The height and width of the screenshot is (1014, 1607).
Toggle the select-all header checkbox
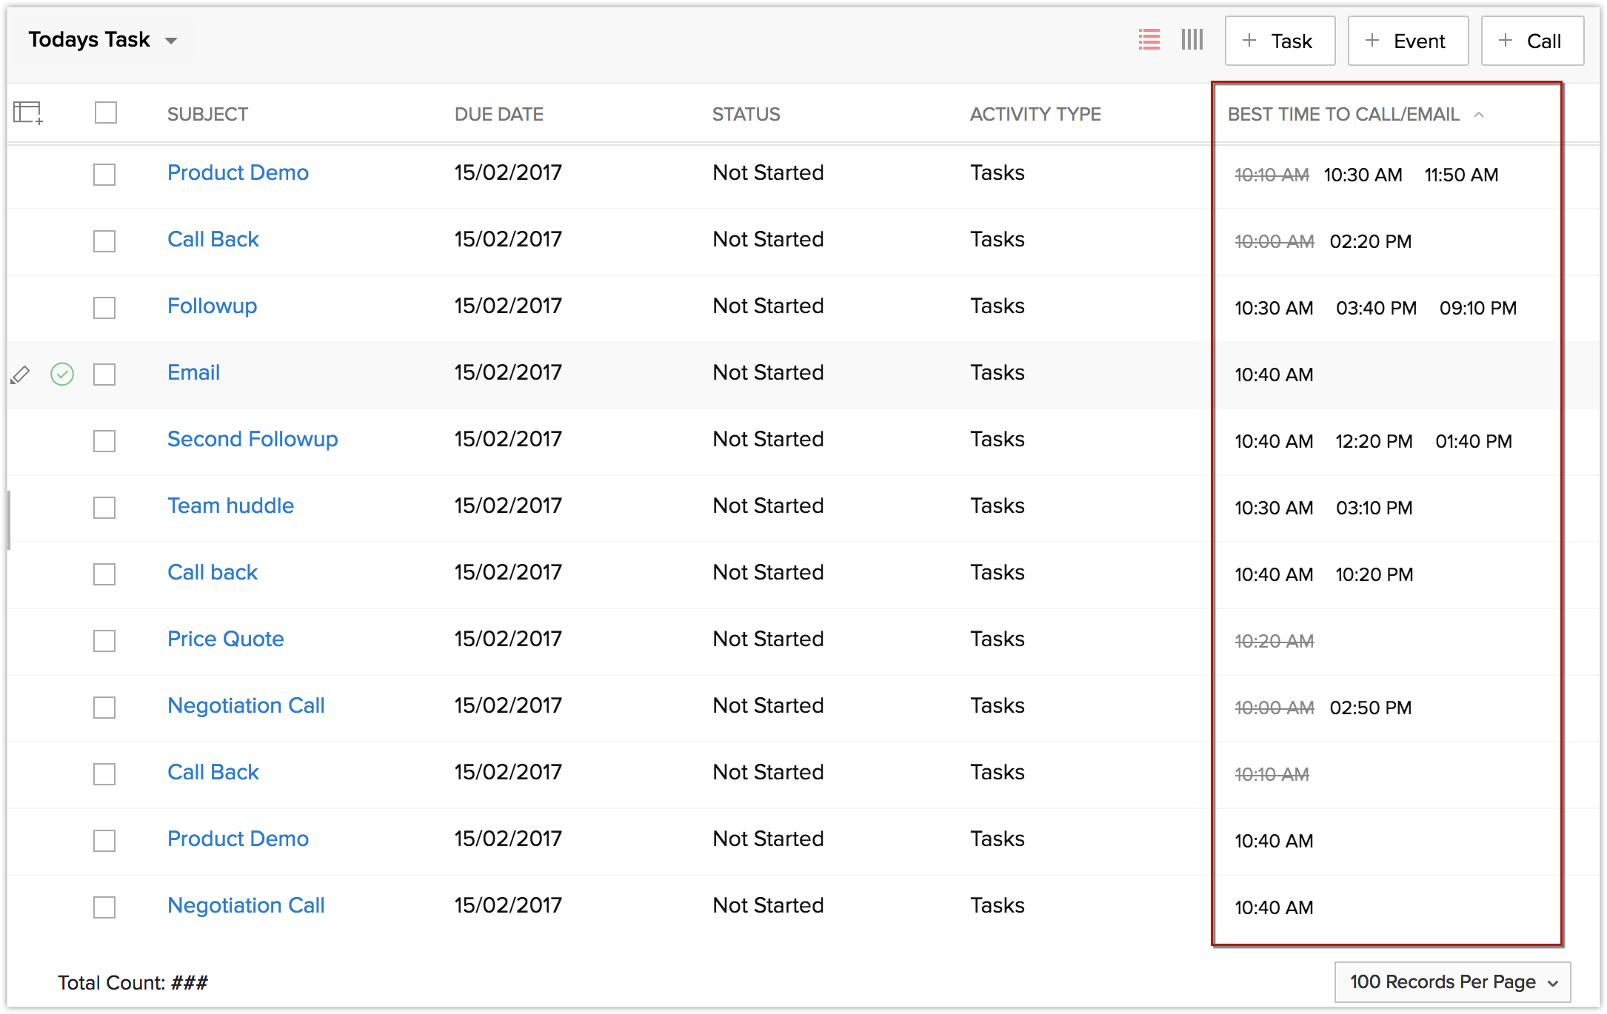(106, 113)
